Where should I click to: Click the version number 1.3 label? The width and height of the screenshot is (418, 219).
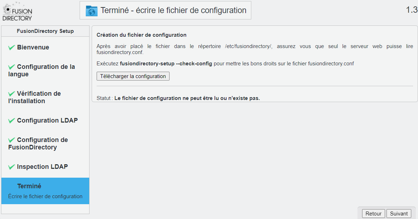point(412,10)
